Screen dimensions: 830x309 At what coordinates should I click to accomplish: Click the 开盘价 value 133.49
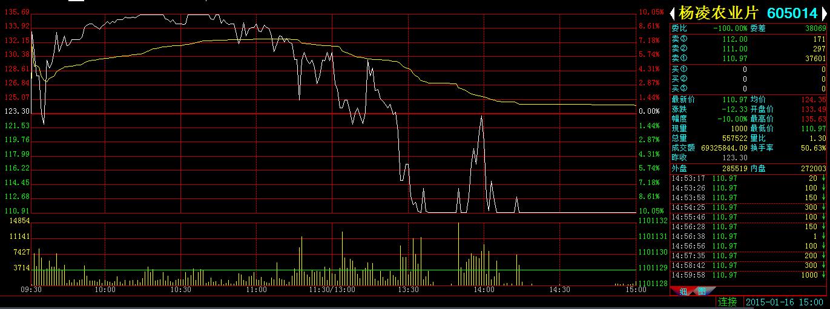[x=814, y=109]
